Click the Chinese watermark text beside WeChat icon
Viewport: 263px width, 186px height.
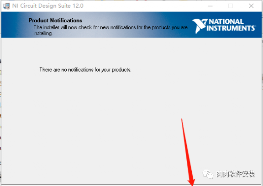click(236, 174)
